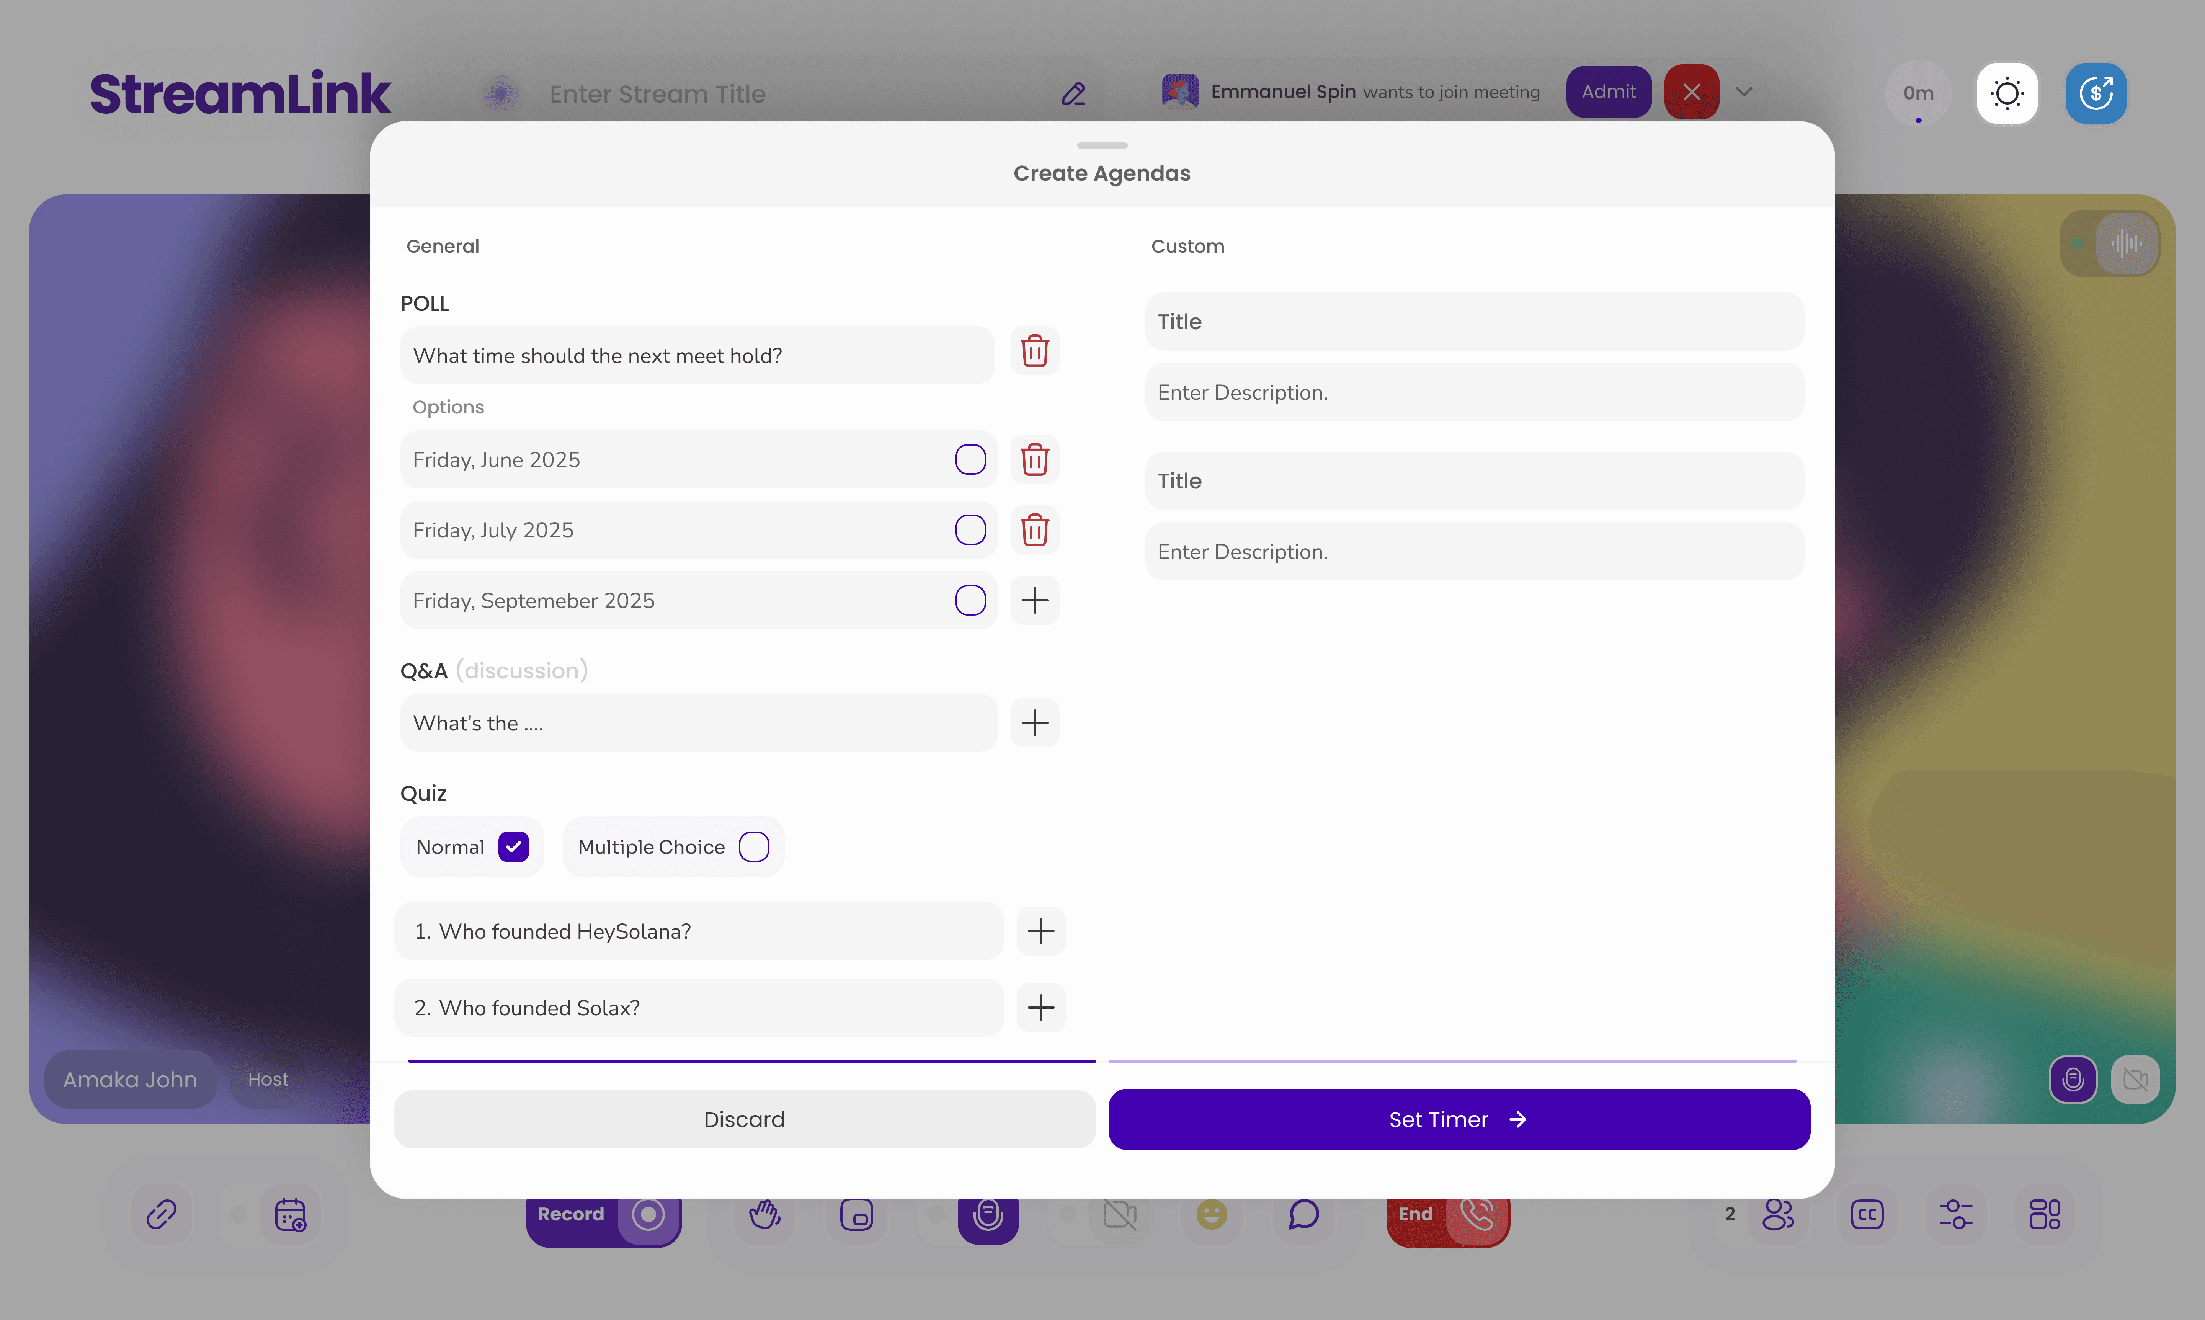Add quiz question Who founded HeySolana

1041,931
